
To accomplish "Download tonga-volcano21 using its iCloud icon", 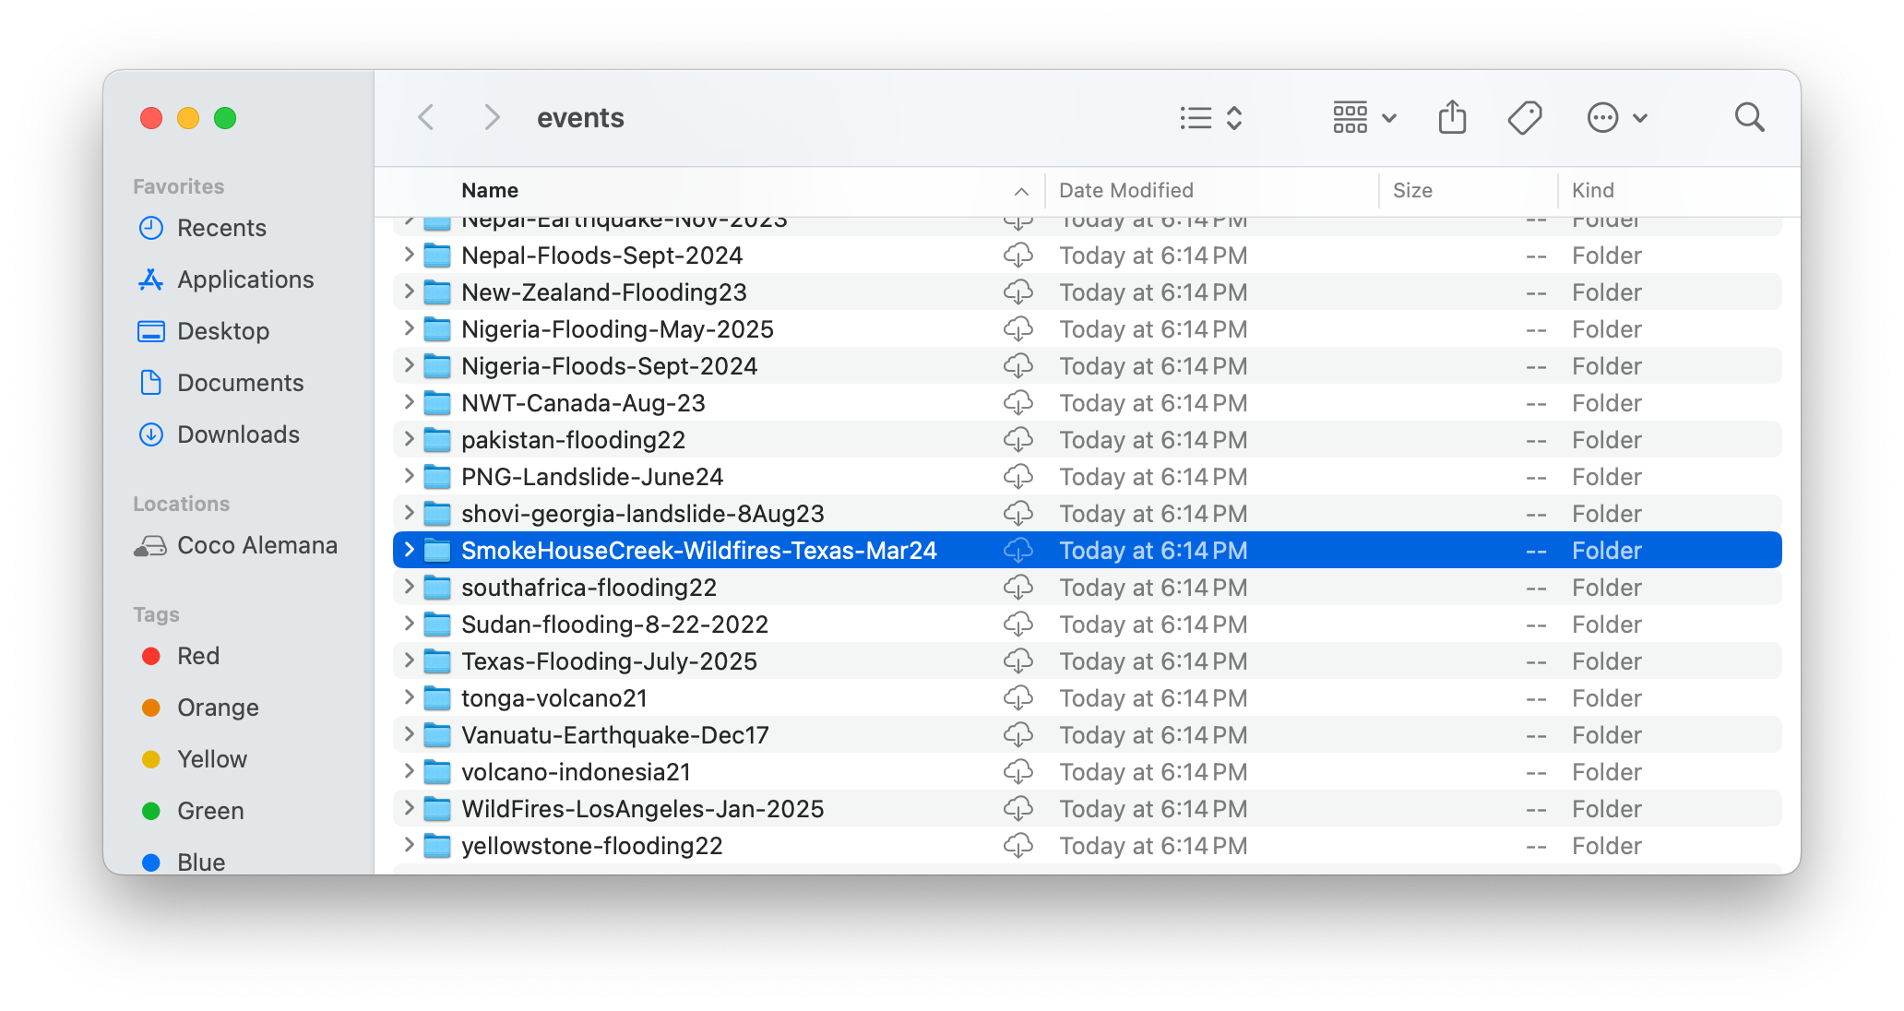I will 1019,697.
